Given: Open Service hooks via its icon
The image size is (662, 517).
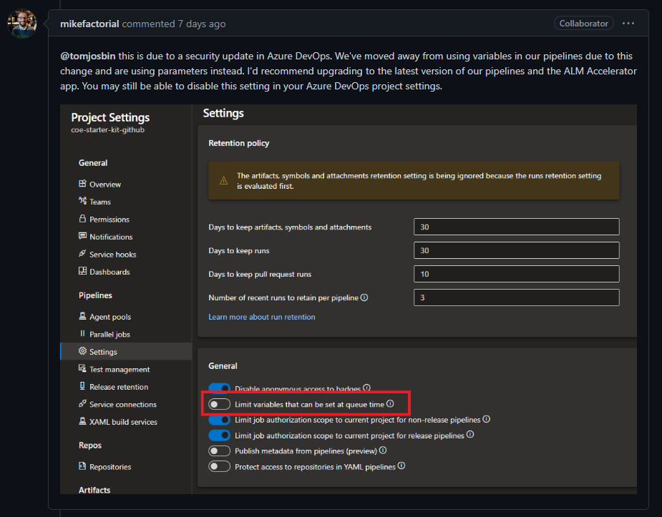Looking at the screenshot, I should point(84,254).
